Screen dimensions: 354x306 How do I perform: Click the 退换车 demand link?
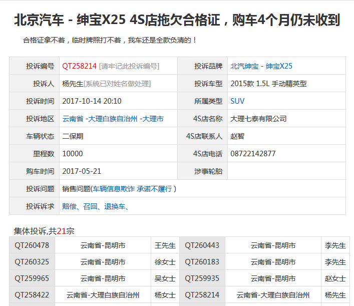115,206
